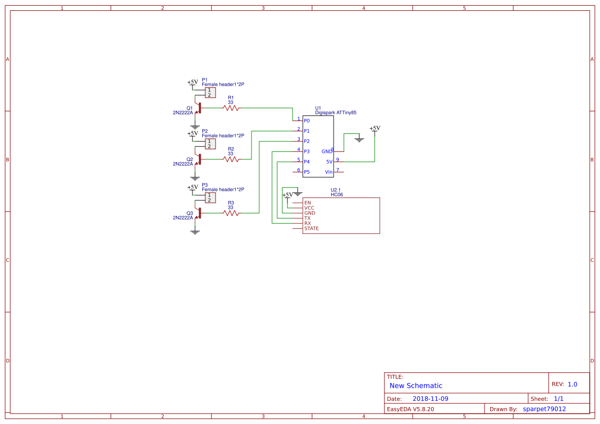Select the Vin pin of U1
This screenshot has width=600, height=424.
coord(329,172)
